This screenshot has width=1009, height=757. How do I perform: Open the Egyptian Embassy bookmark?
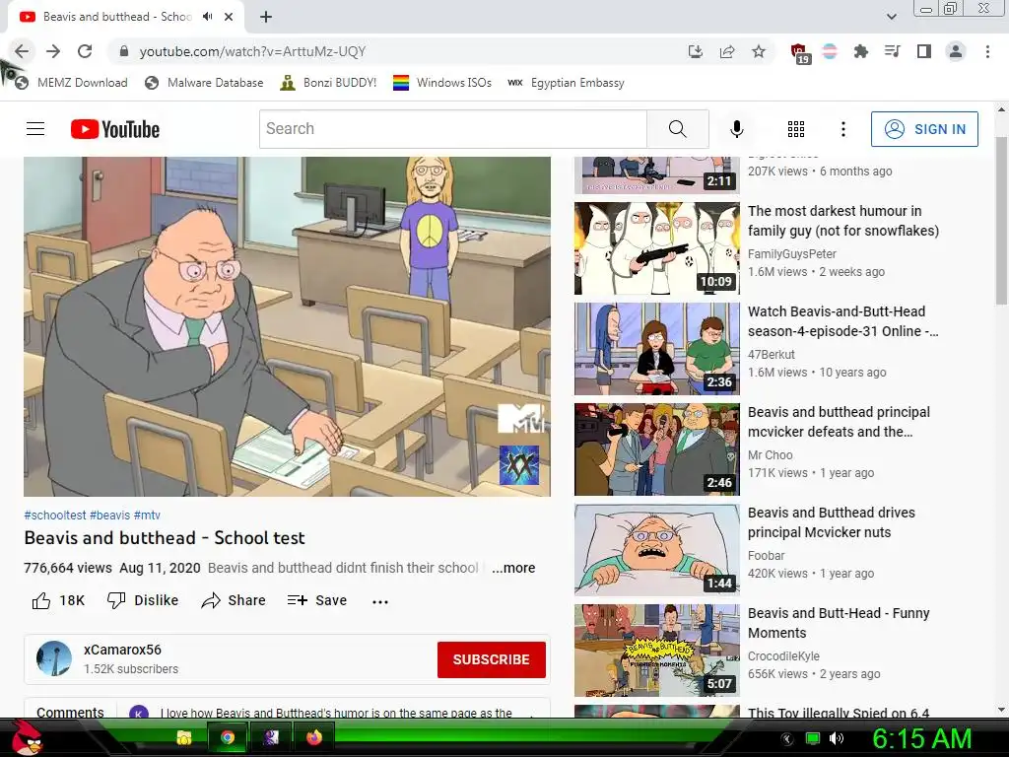coord(567,83)
